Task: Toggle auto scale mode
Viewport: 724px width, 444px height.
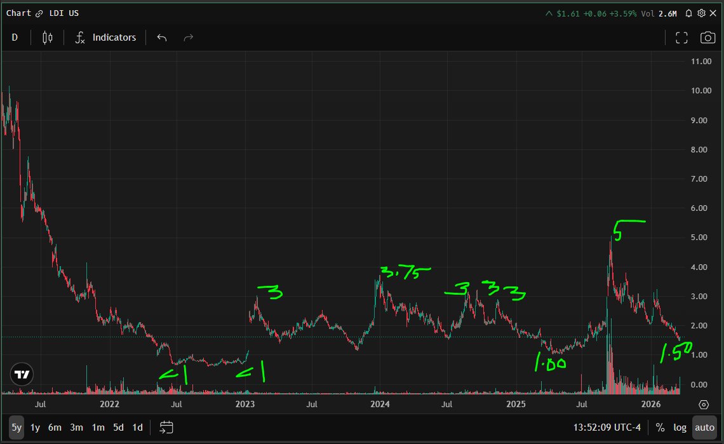Action: click(704, 427)
